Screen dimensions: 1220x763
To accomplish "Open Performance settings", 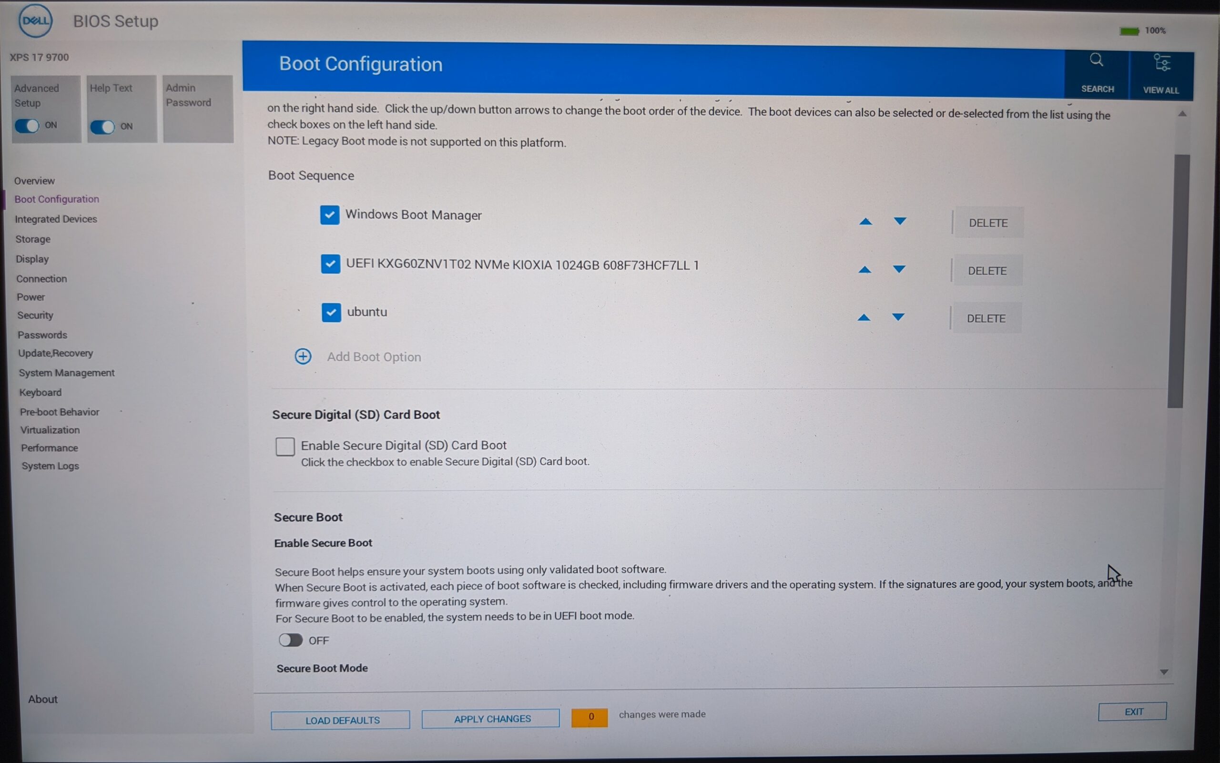I will 50,448.
